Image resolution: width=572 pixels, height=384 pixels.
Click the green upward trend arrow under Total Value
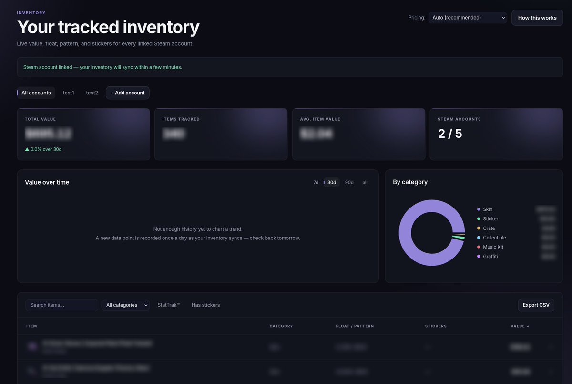tap(27, 149)
